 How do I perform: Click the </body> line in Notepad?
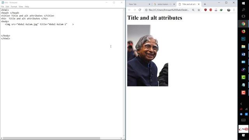(5, 36)
